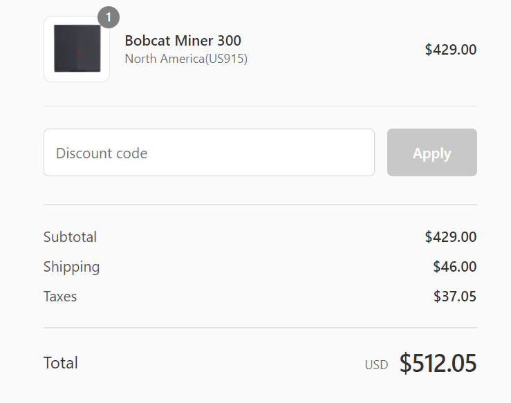
Task: Click the subtotal amount $429.00
Action: (x=451, y=237)
